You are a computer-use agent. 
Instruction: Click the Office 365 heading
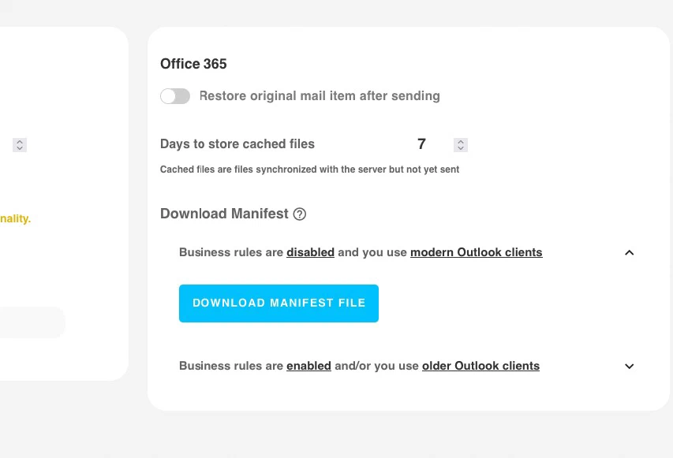coord(193,64)
